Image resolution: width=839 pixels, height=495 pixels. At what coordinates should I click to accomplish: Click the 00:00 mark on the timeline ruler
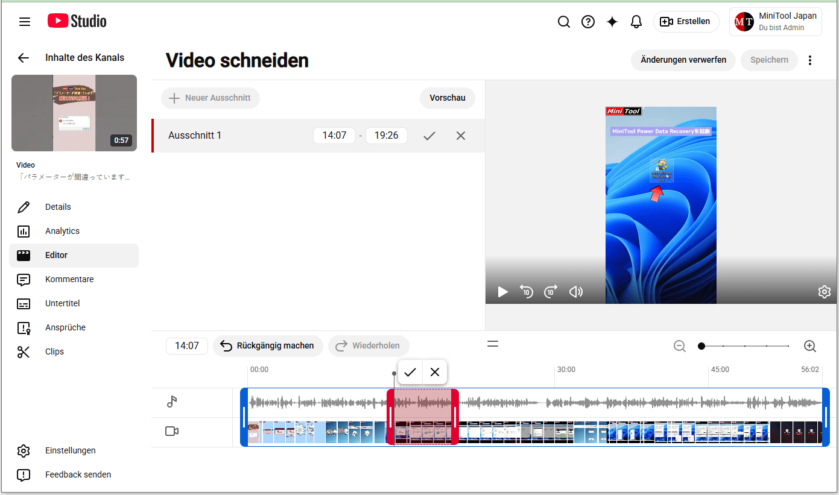pyautogui.click(x=259, y=370)
